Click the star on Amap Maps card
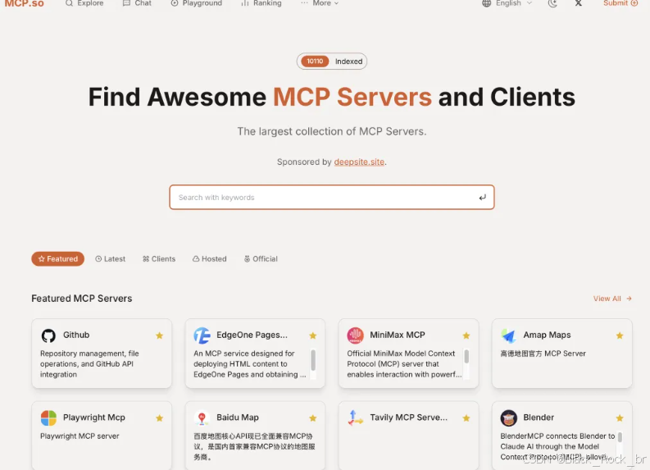The image size is (650, 470). pos(620,335)
